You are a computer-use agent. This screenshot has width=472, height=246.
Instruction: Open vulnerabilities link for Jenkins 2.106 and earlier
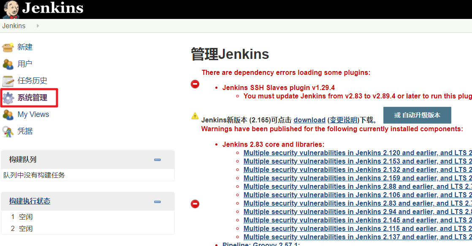click(x=358, y=195)
